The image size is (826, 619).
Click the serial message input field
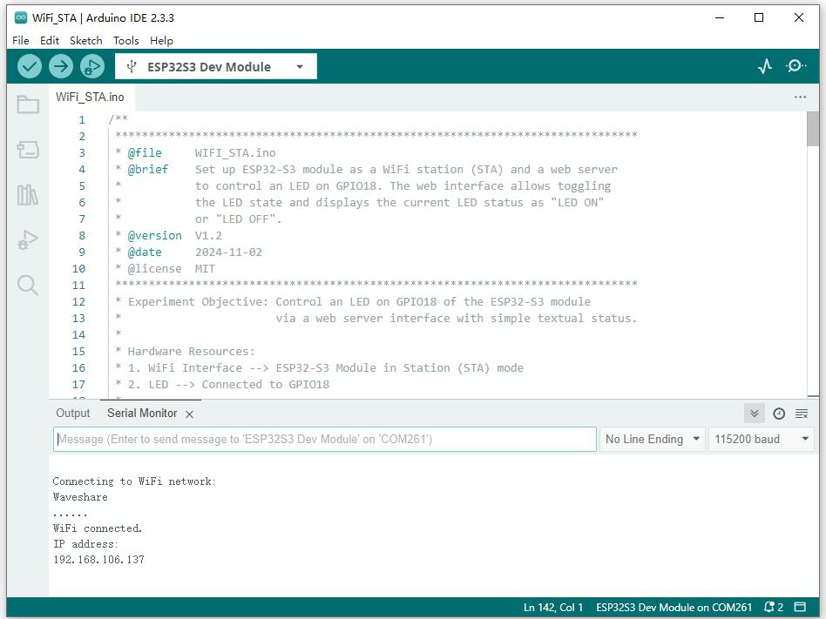point(324,439)
